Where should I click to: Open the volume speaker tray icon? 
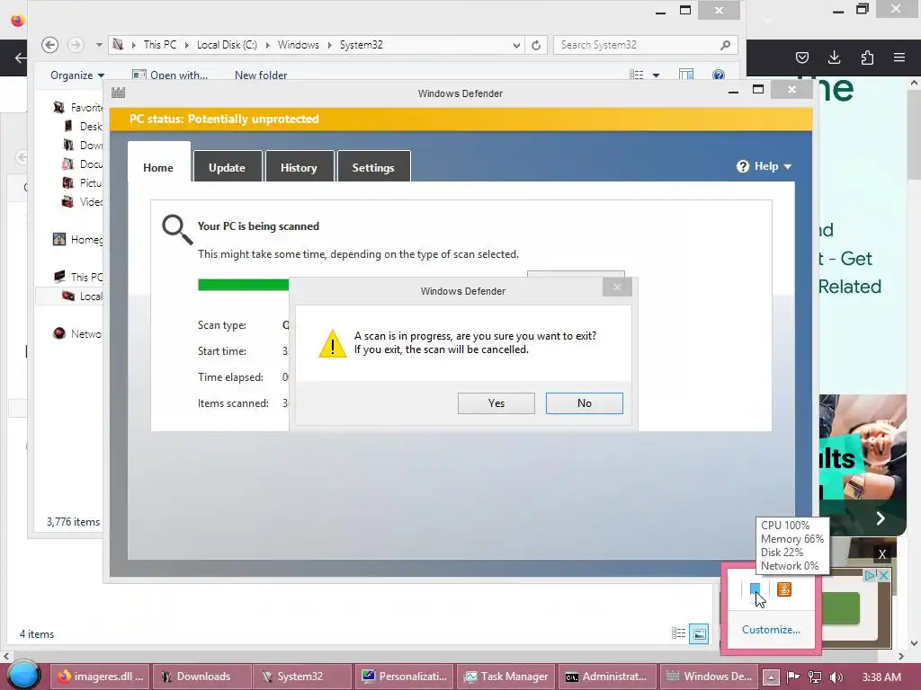pyautogui.click(x=836, y=677)
